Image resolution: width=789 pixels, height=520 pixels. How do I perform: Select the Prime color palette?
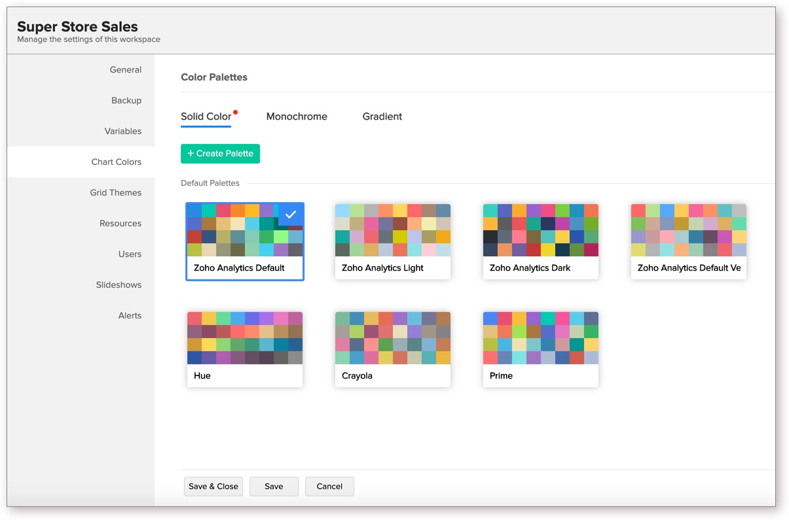(541, 349)
